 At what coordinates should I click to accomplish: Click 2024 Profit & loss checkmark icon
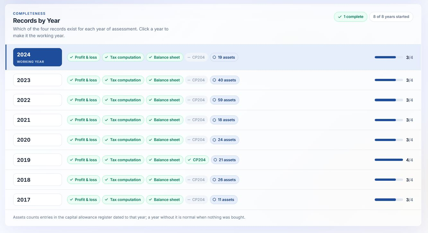(x=71, y=57)
